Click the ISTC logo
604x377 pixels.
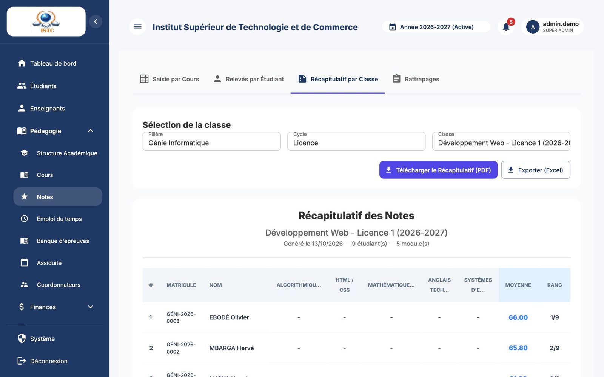tap(46, 22)
